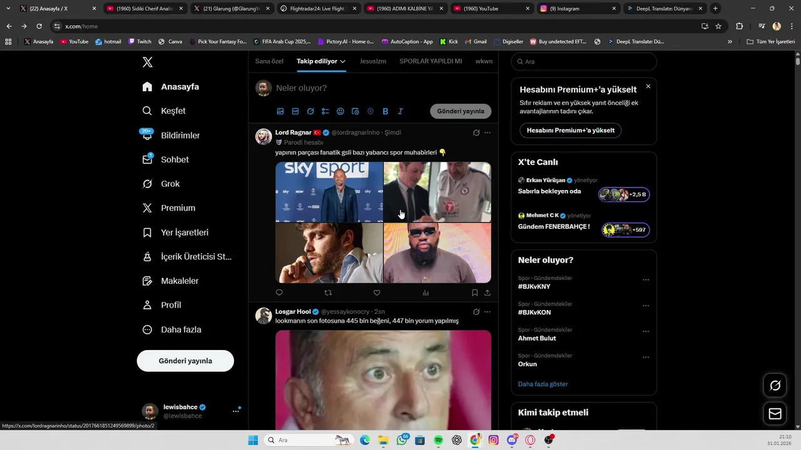Click the Ara search field on X
801x450 pixels.
point(584,62)
